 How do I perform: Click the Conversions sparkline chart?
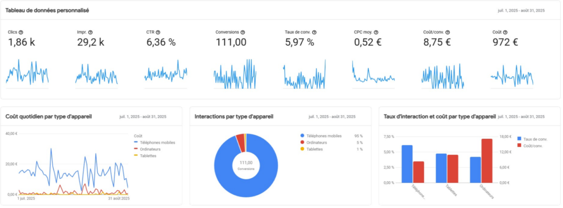235,74
